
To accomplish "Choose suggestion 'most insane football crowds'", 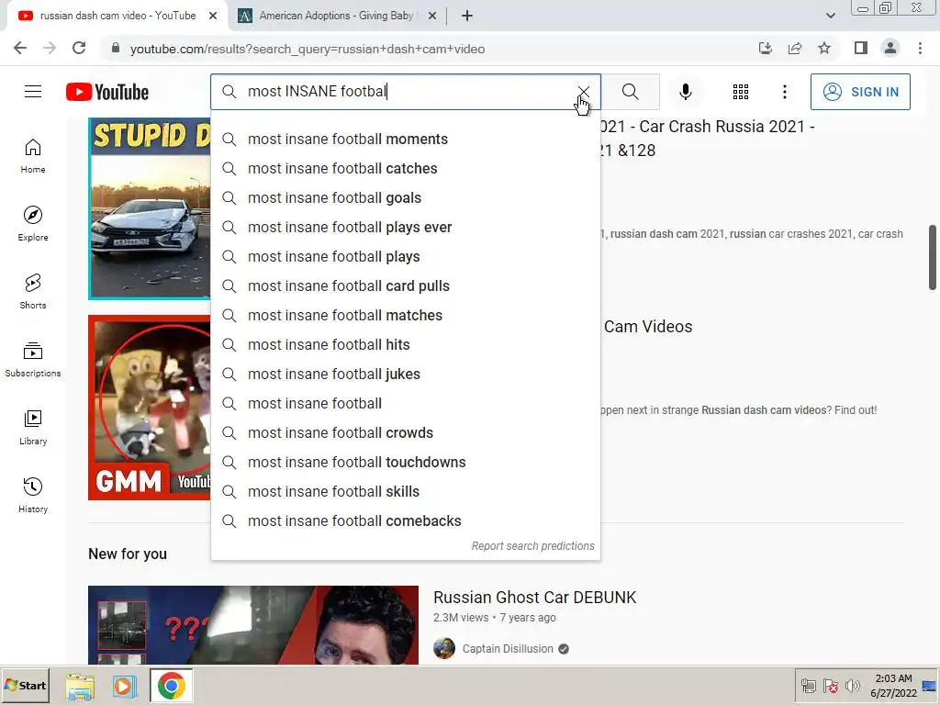I will [405, 433].
